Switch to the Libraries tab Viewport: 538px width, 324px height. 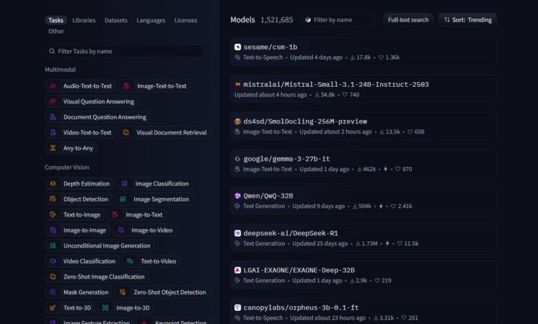click(x=83, y=20)
